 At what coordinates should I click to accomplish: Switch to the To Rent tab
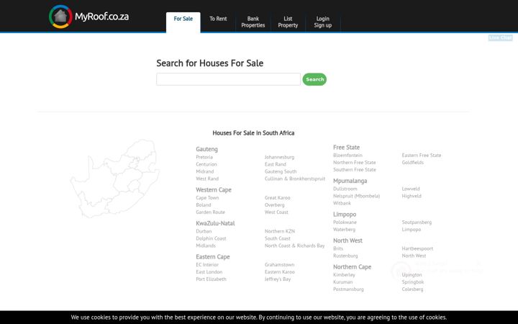(218, 19)
